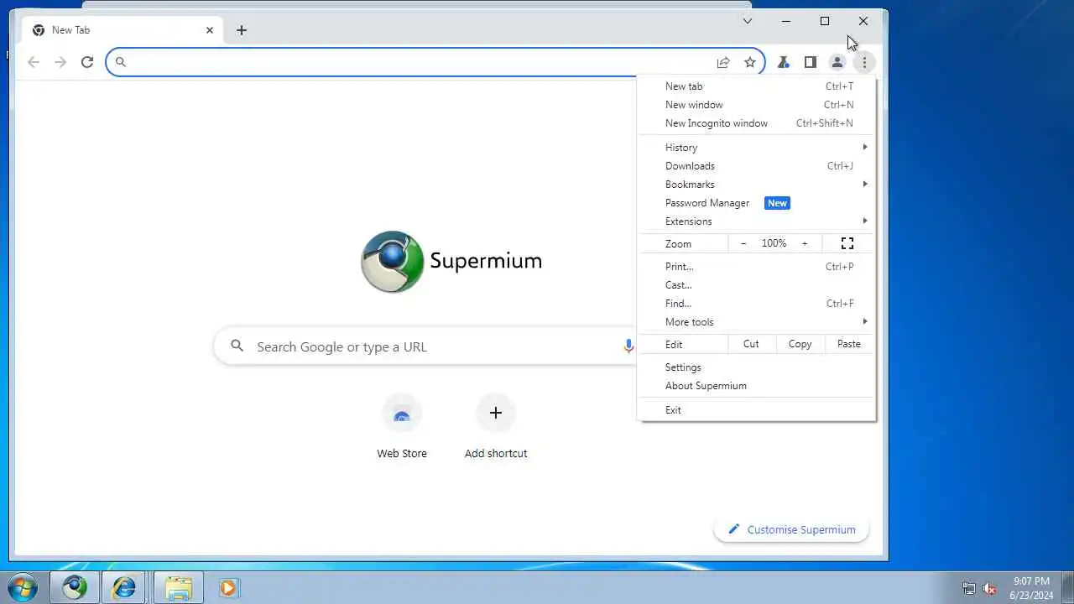Open Windows Explorer folder in taskbar
This screenshot has width=1074, height=604.
pyautogui.click(x=178, y=587)
